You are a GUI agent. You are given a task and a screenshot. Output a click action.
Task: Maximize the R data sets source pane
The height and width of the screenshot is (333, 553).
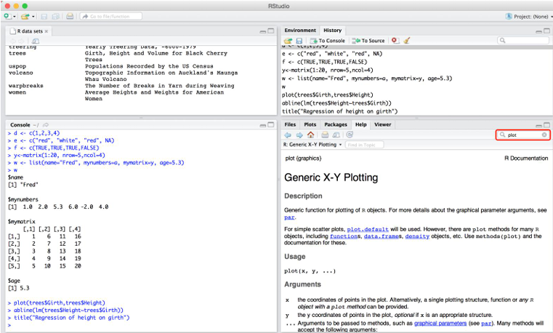pyautogui.click(x=271, y=31)
